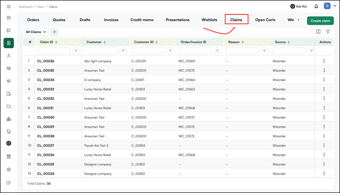340x193 pixels.
Task: Open the folder icon in the sidebar
Action: click(x=9, y=106)
